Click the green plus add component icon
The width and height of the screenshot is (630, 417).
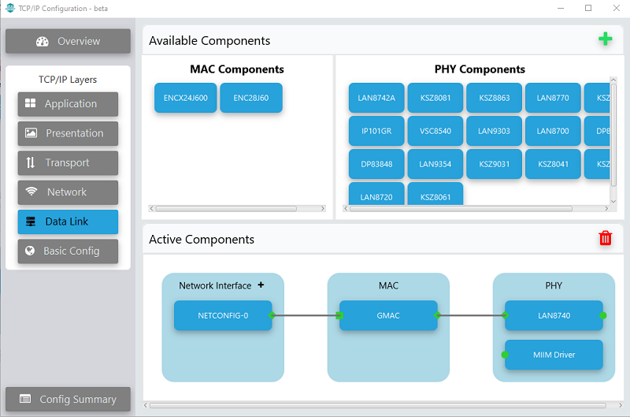coord(605,39)
